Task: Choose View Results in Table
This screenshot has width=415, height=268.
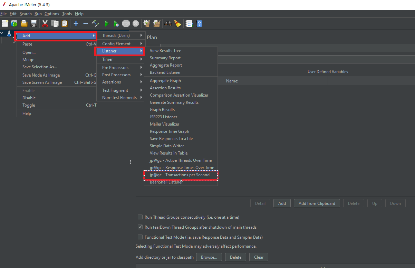Action: tap(181, 153)
